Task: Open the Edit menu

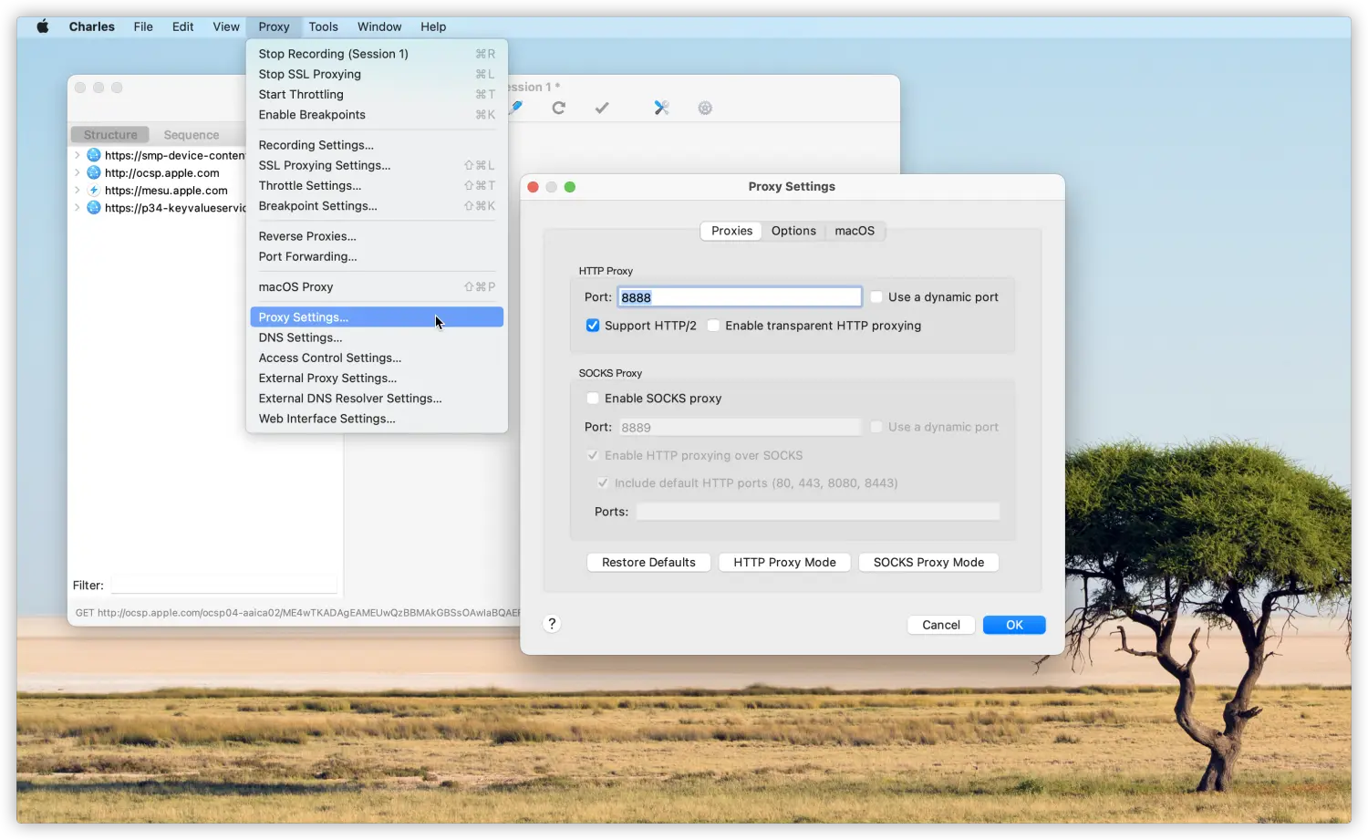Action: click(182, 26)
